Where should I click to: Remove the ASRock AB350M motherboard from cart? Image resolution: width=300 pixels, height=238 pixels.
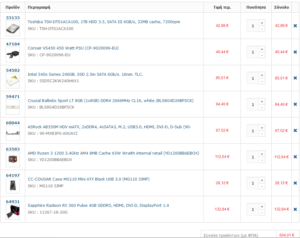[295, 131]
